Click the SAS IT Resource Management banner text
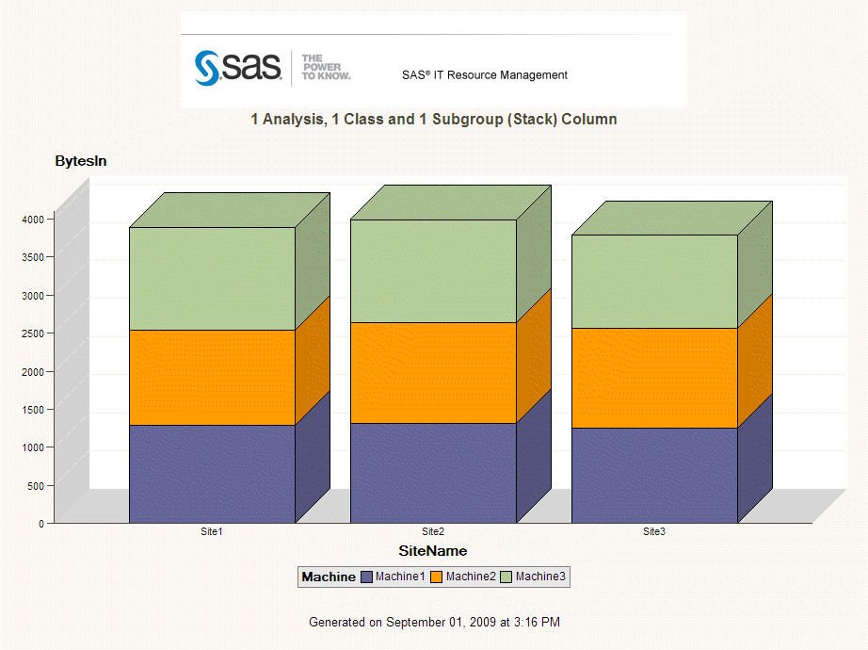868x650 pixels. 484,75
